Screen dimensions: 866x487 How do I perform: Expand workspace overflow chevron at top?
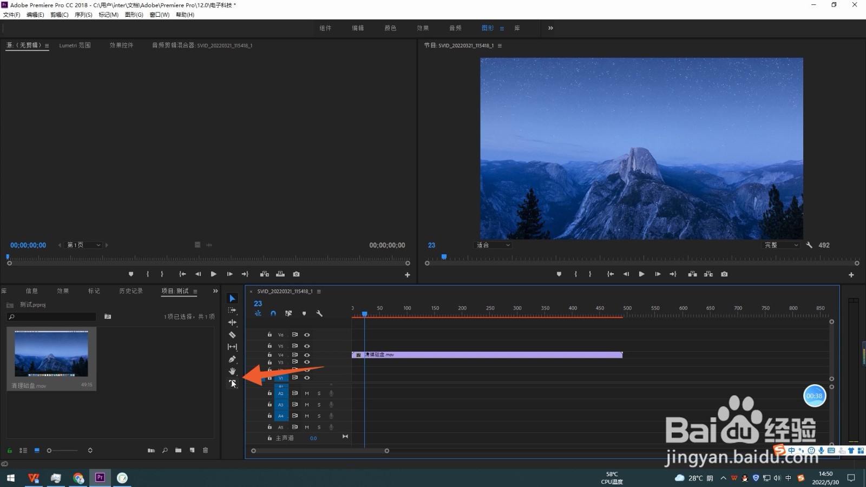point(550,28)
